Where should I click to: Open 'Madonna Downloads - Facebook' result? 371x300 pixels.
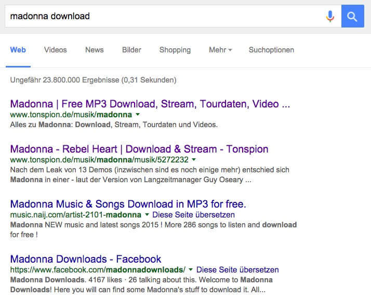[x=86, y=259]
